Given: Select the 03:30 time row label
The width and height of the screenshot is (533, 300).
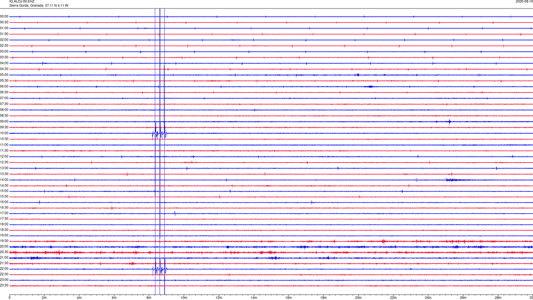Looking at the screenshot, I should (x=4, y=57).
